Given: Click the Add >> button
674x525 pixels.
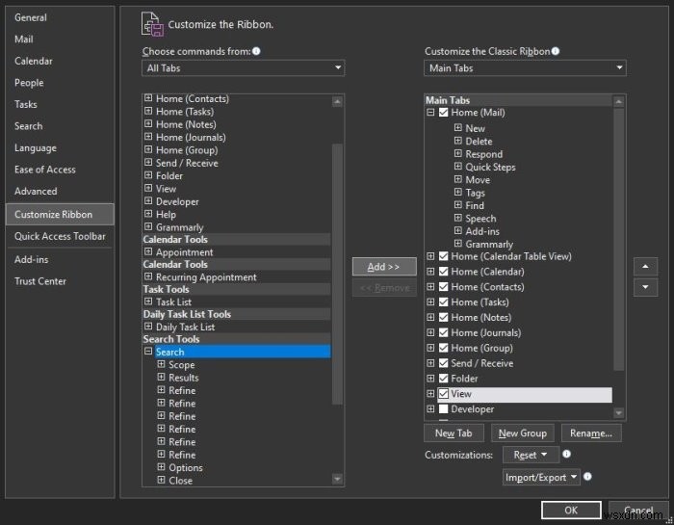Looking at the screenshot, I should [x=384, y=267].
